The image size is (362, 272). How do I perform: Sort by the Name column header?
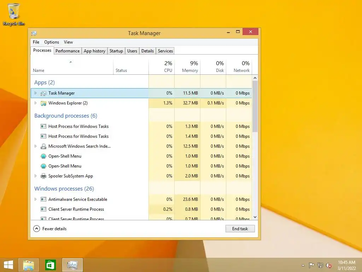coord(72,67)
